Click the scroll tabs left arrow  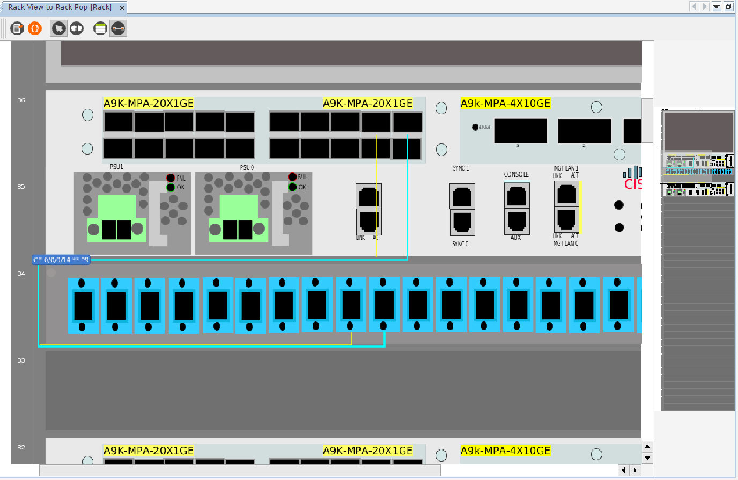click(x=694, y=6)
